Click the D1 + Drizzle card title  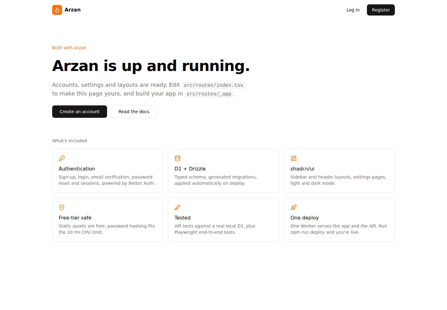point(190,169)
